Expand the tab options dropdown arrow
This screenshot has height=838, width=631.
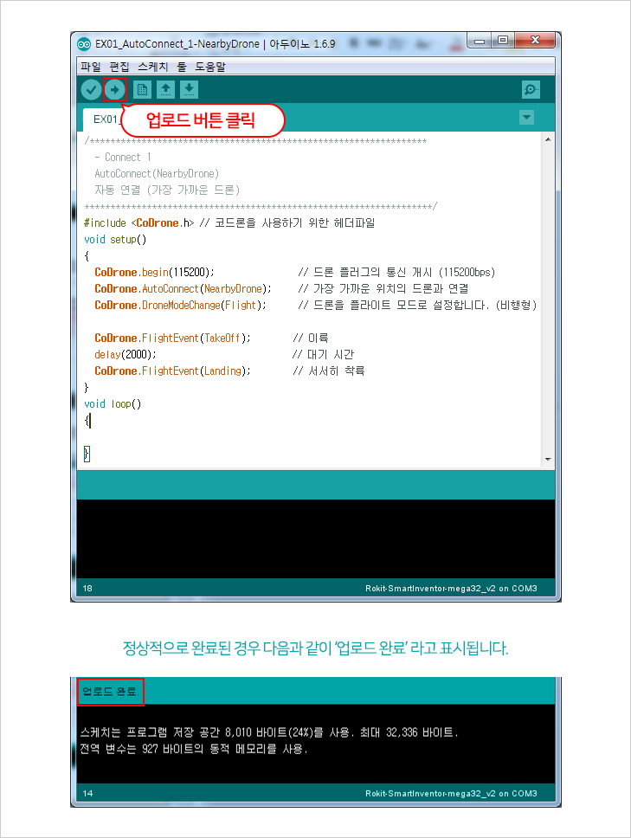coord(526,118)
